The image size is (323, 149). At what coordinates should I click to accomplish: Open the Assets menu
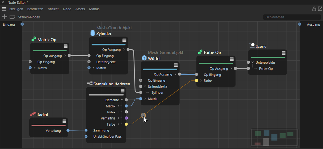coord(80,9)
